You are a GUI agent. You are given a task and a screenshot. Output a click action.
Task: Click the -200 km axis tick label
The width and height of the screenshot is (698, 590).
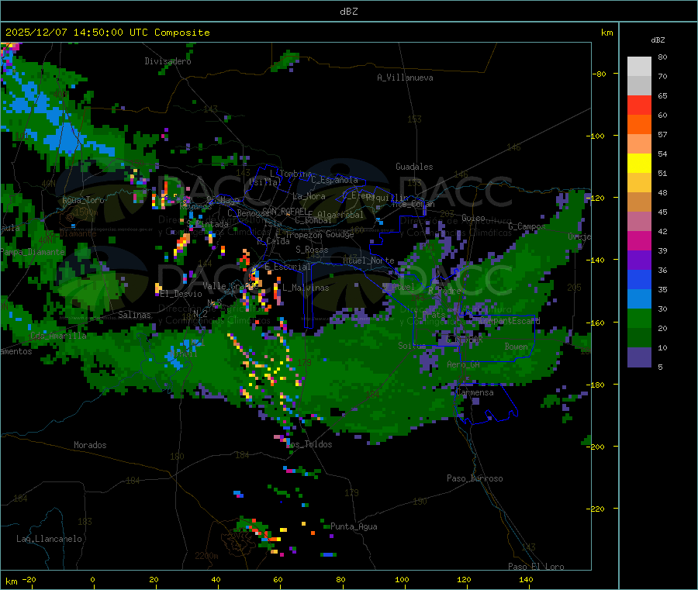point(595,447)
